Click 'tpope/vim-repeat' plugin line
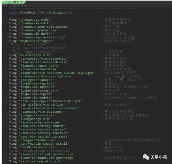The image size is (172, 164). (31, 94)
